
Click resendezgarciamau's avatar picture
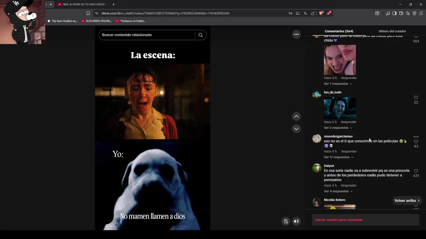[x=317, y=138]
